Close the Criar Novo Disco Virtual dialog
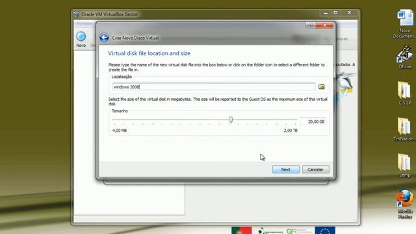Image resolution: width=416 pixels, height=234 pixels. [x=324, y=25]
